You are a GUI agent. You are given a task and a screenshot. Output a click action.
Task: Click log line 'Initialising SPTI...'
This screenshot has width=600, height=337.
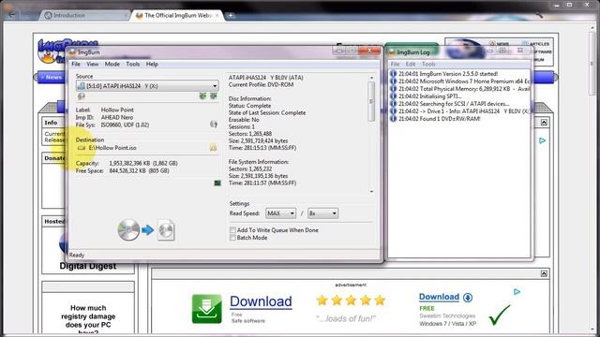[429, 96]
